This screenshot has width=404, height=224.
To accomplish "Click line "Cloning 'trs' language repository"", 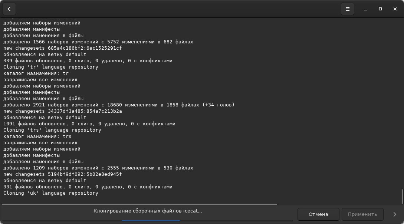I will point(52,130).
